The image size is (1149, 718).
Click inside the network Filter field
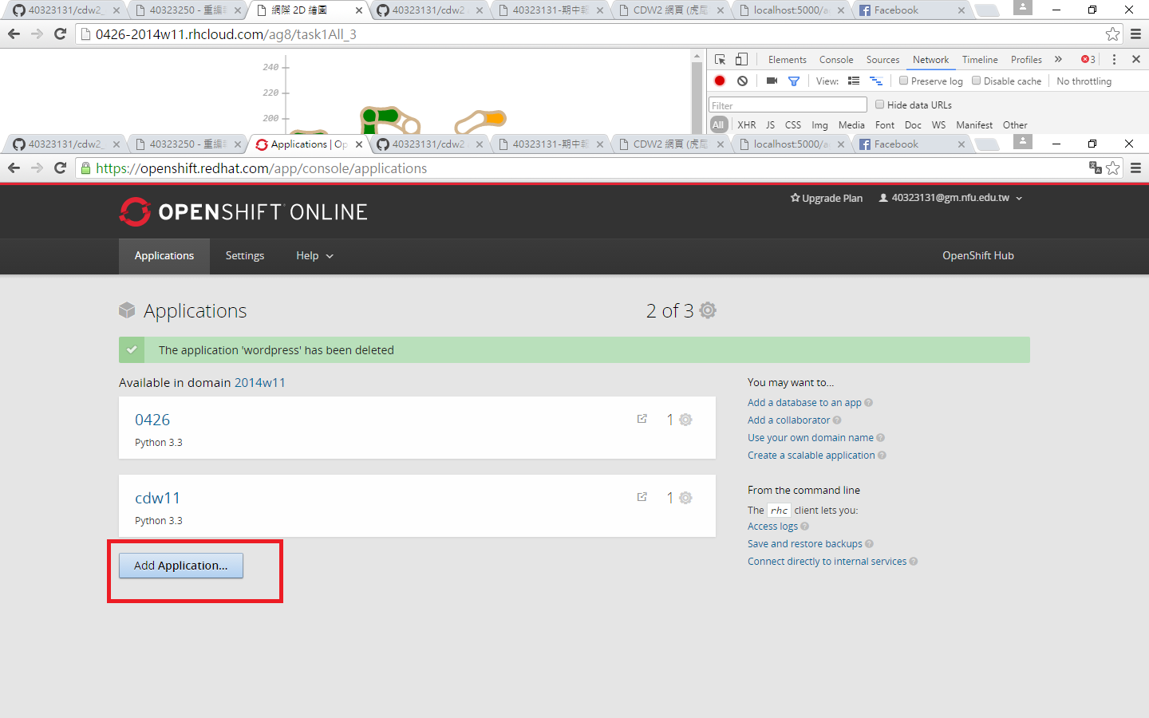[x=788, y=105]
